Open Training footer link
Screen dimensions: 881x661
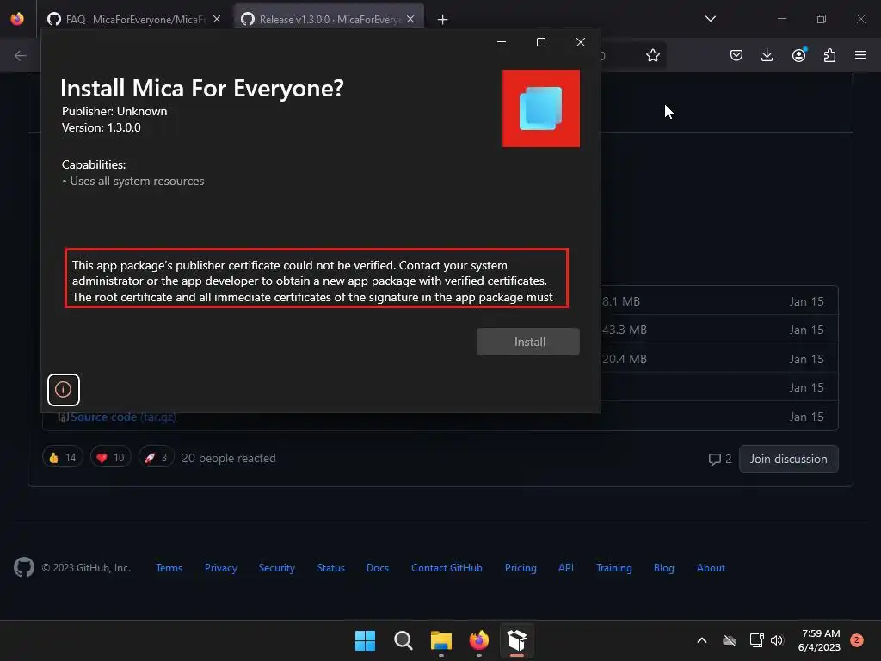(x=614, y=568)
